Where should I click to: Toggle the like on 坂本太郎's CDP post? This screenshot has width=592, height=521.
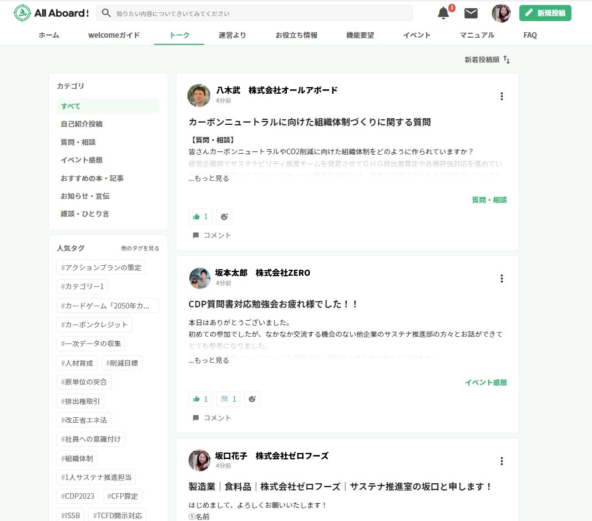coord(200,399)
